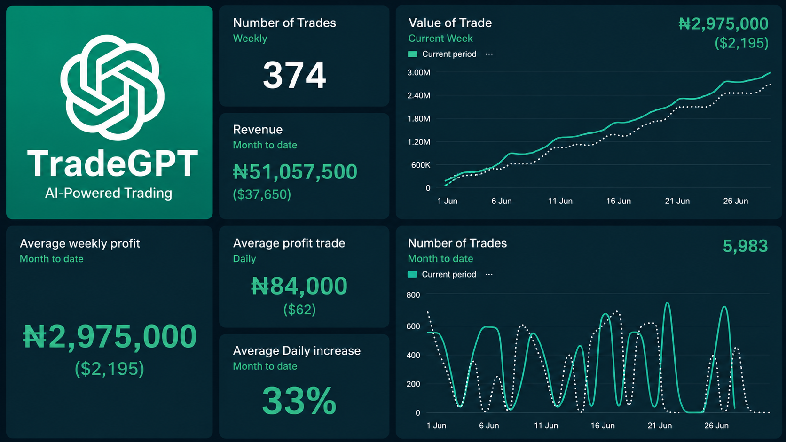786x442 pixels.
Task: Click the 5,983 monthly trades total
Action: pyautogui.click(x=745, y=246)
